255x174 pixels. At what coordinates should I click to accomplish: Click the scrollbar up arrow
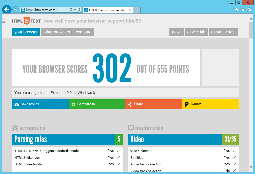(x=251, y=19)
